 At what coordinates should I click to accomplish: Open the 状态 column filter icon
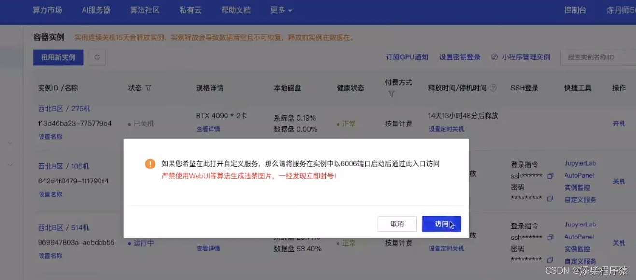(149, 88)
